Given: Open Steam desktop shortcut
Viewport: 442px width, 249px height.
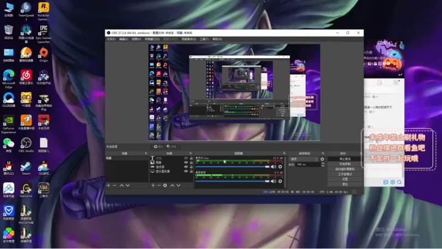Looking at the screenshot, I should (x=26, y=168).
